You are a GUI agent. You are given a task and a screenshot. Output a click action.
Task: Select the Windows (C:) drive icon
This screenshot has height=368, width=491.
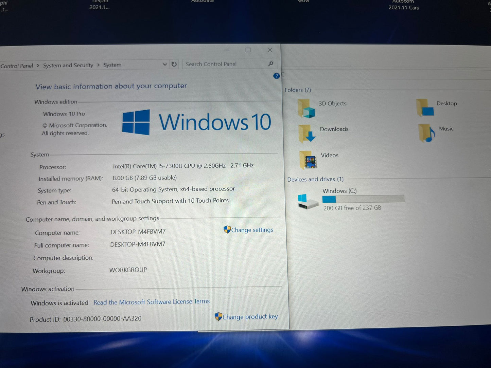(307, 201)
